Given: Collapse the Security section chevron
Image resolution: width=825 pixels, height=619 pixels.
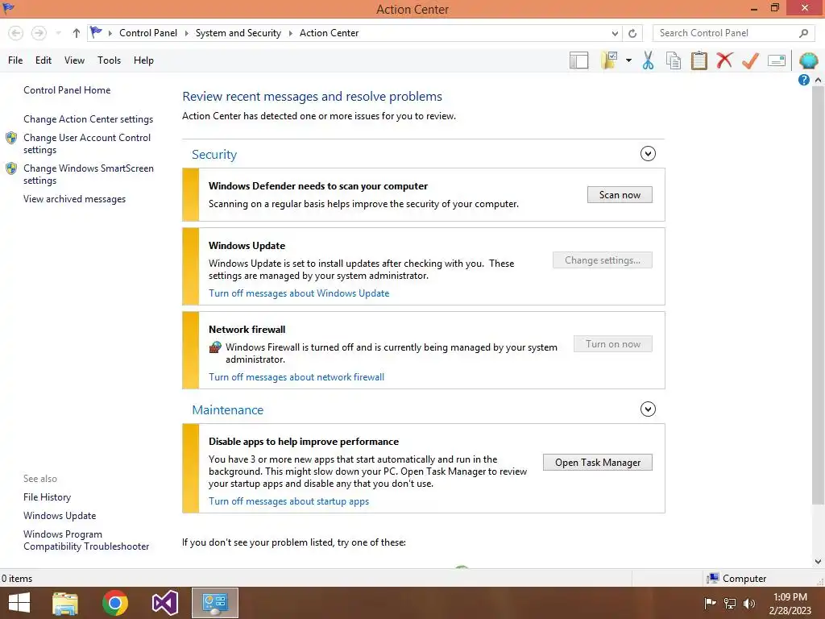Looking at the screenshot, I should point(648,154).
